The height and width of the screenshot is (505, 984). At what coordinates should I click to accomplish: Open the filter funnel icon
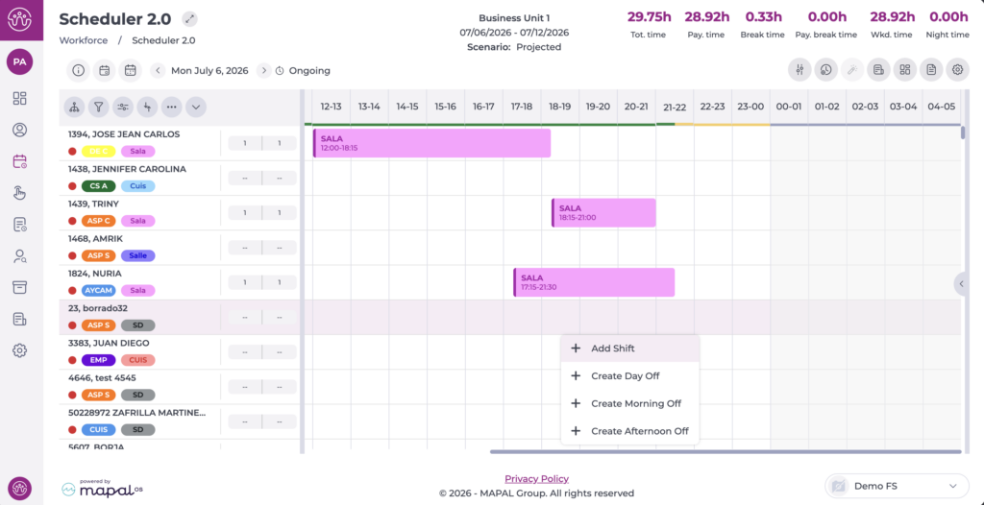[99, 108]
